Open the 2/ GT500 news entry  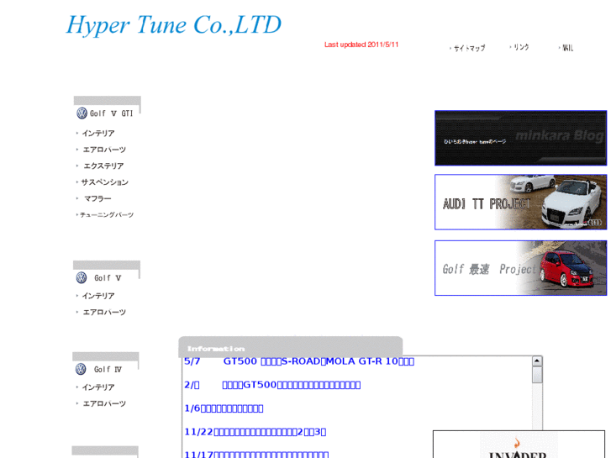[x=272, y=385]
